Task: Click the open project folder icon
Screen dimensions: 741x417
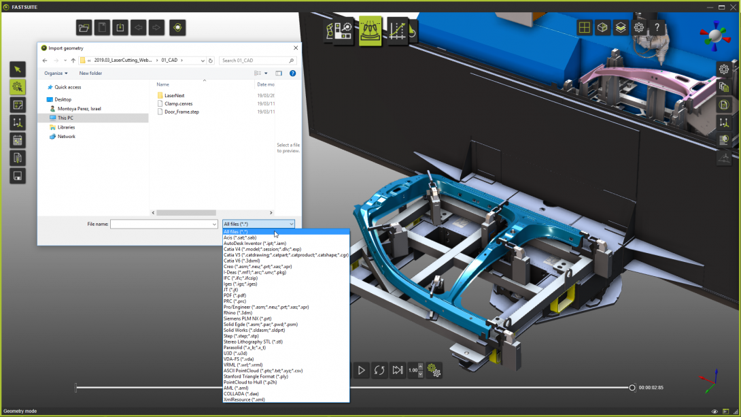Action: pyautogui.click(x=84, y=28)
